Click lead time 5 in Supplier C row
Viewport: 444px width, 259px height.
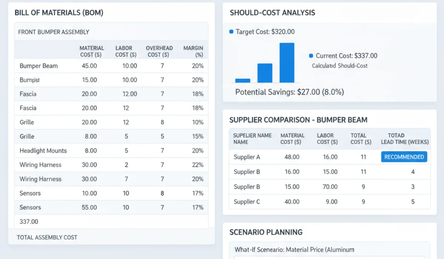(x=413, y=202)
